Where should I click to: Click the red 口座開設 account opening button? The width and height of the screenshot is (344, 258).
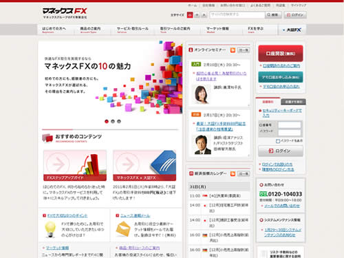(x=281, y=53)
